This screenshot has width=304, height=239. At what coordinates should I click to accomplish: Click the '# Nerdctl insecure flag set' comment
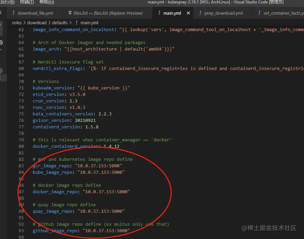click(x=68, y=62)
